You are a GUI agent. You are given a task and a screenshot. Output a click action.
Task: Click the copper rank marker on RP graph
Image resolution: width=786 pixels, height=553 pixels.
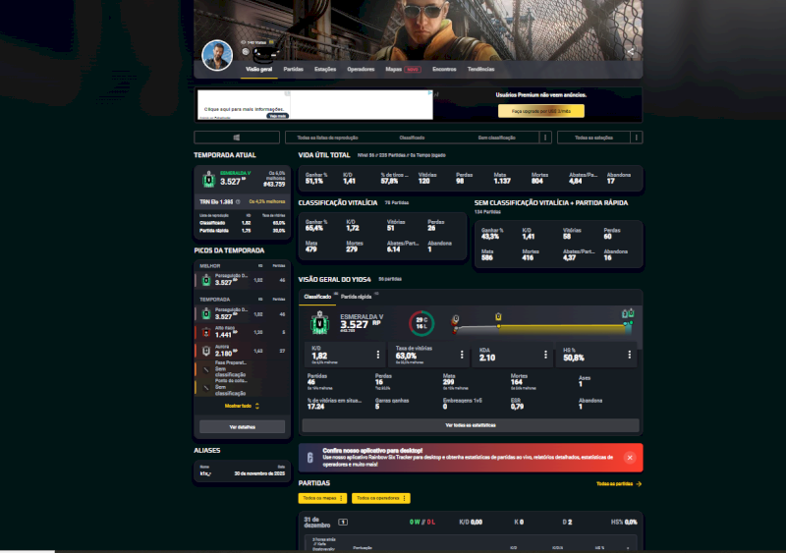click(455, 319)
